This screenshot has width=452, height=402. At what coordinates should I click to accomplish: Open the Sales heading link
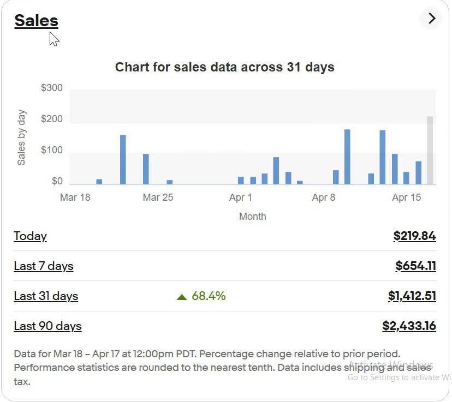(x=37, y=21)
